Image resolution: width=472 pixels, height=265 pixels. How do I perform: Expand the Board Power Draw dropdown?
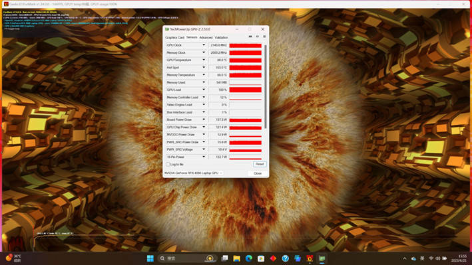[204, 120]
